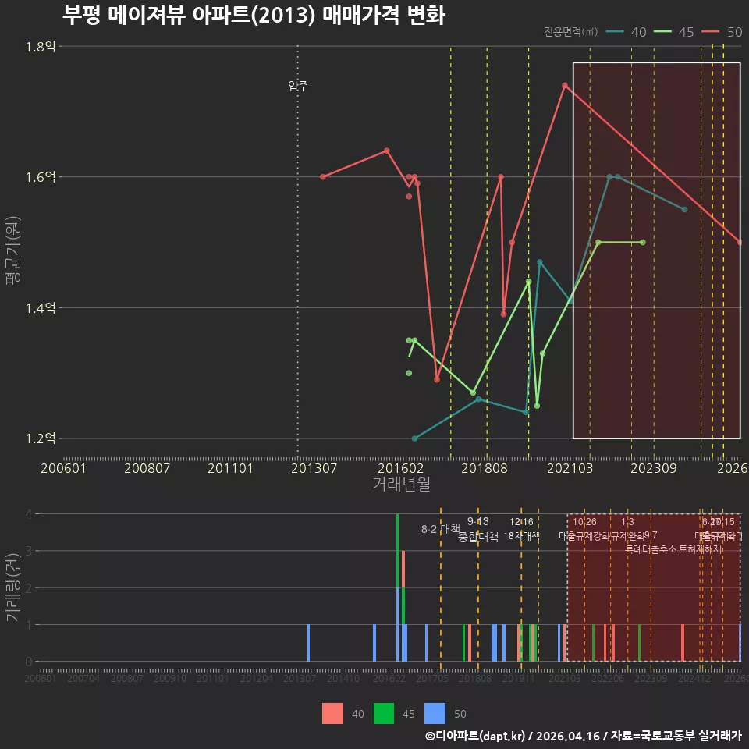This screenshot has width=749, height=749.
Task: Click the 1.2억 y-axis label
Action: pos(41,438)
